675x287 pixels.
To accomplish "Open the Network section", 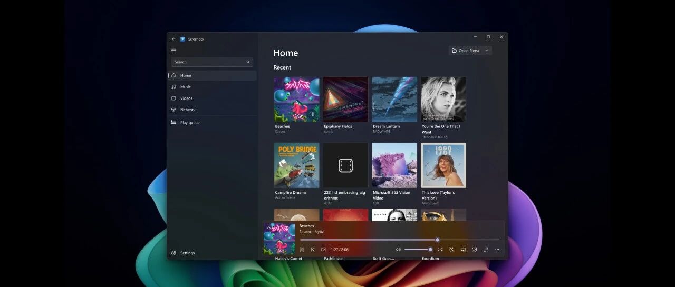I will point(213,110).
